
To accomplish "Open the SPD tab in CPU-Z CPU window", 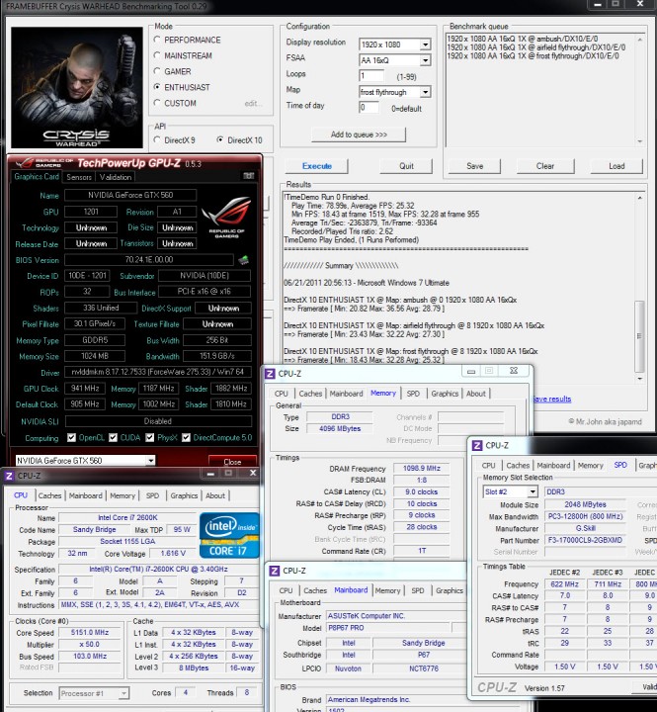I will click(x=152, y=495).
